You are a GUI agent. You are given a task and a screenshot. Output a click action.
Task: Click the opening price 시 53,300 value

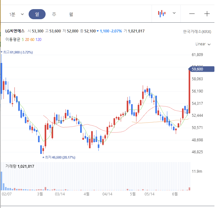(36, 31)
